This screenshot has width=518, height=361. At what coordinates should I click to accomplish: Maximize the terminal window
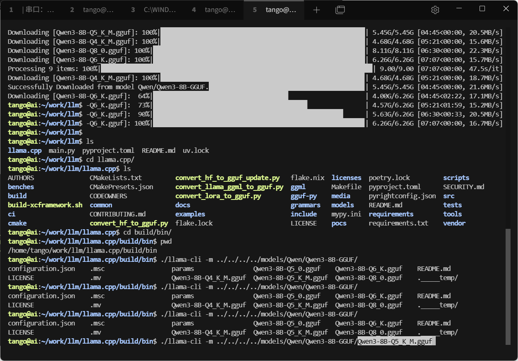click(x=482, y=9)
